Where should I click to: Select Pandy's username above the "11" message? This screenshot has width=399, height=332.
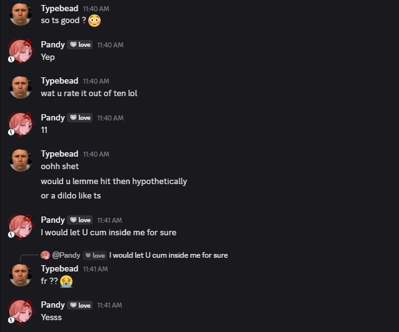coord(53,117)
